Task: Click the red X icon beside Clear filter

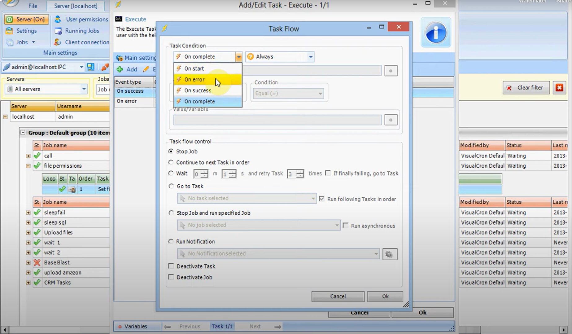Action: click(559, 88)
